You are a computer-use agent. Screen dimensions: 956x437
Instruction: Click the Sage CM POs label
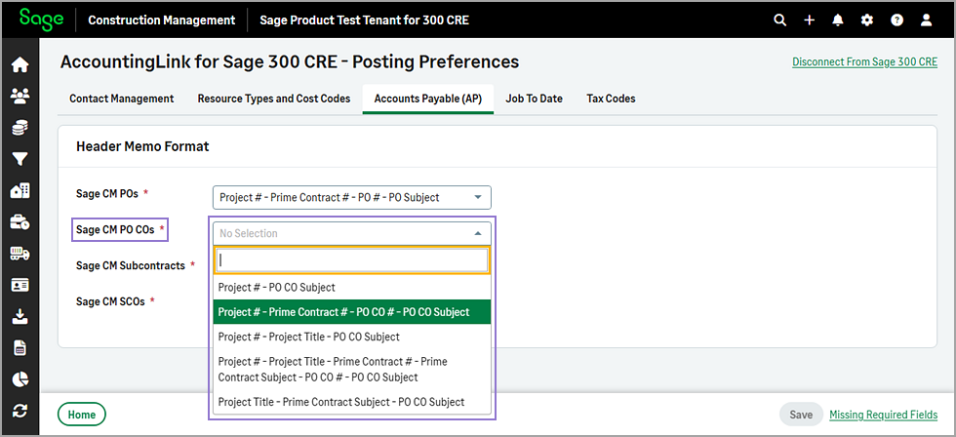click(107, 194)
